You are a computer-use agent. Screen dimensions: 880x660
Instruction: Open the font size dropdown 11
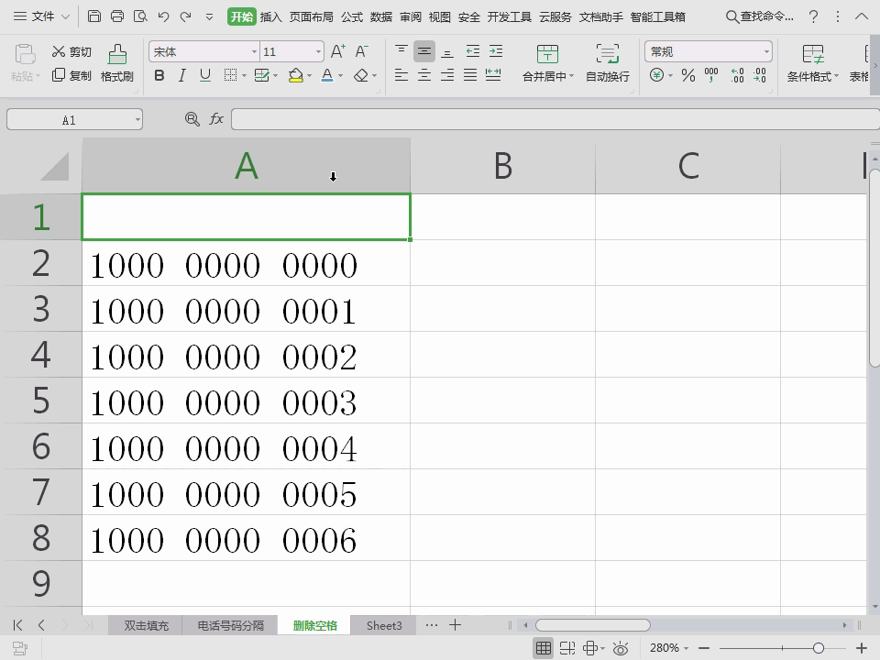319,52
